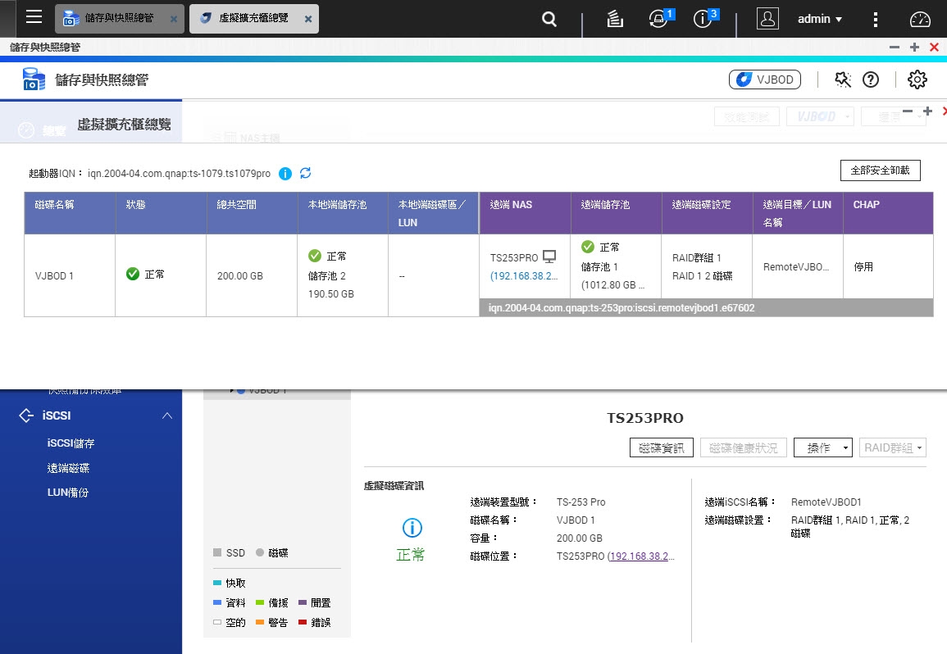Click RemoteVJBO... target name cell

point(797,266)
